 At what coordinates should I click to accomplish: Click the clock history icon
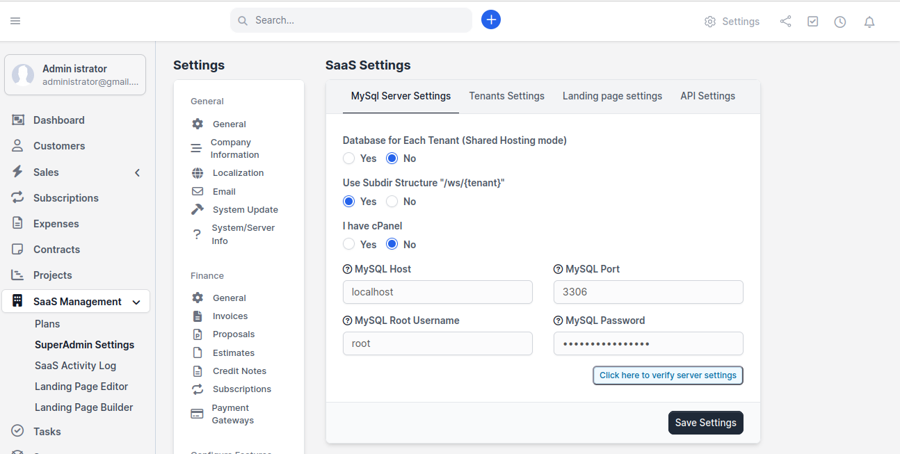tap(839, 22)
